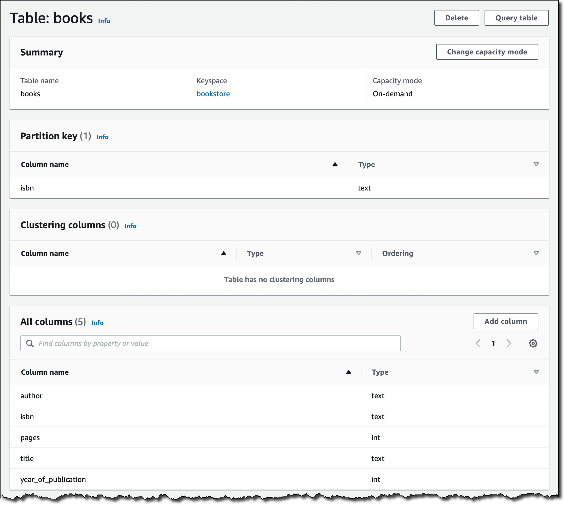Sort All columns by Type arrow

536,372
